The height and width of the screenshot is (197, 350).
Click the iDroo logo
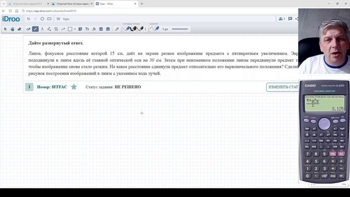point(11,19)
